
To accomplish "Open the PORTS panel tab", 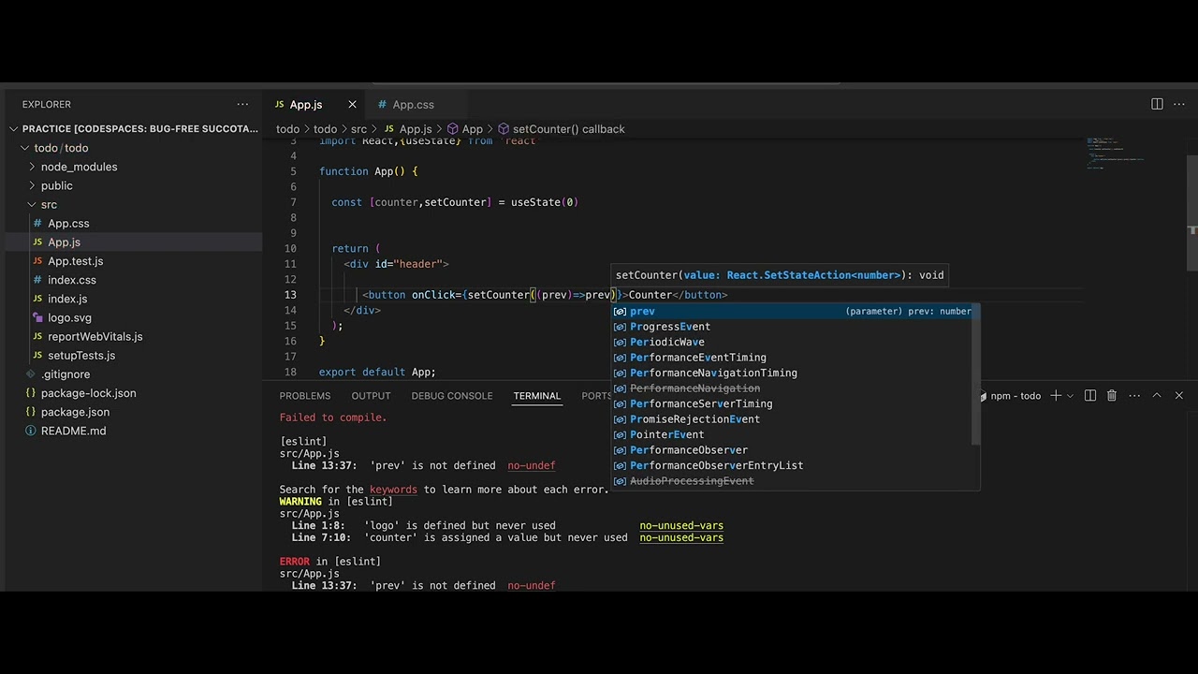I will point(596,396).
